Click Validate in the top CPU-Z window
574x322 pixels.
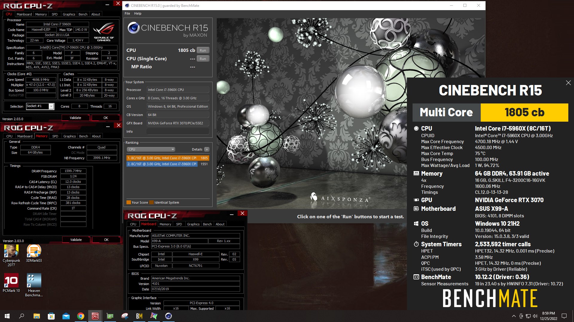point(75,118)
